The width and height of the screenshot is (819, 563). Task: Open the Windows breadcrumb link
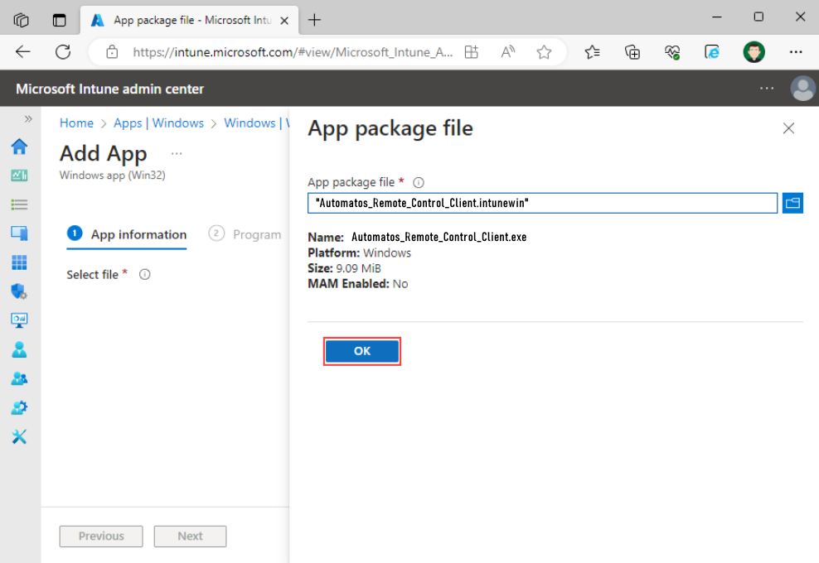click(x=256, y=123)
